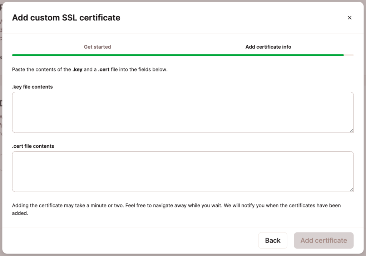Select the Add certificate info step

[x=268, y=46]
